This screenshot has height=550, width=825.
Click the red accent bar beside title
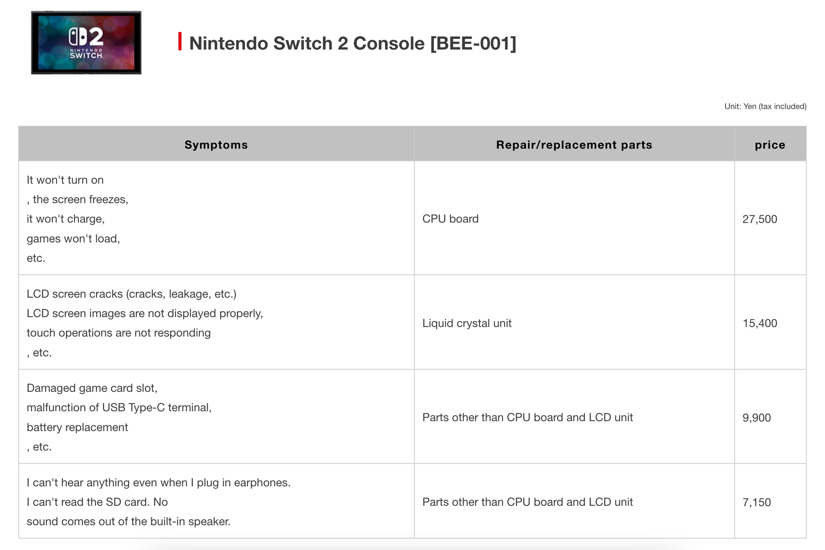click(x=180, y=42)
